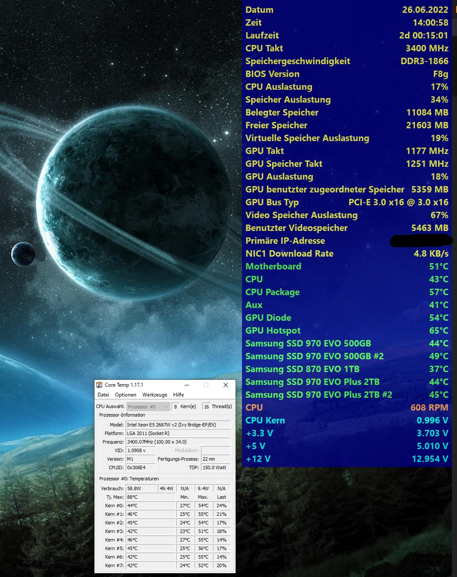Viewport: 457px width, 577px height.
Task: Click the Speichergeschwindigkeit value DDR3-1866
Action: click(425, 61)
